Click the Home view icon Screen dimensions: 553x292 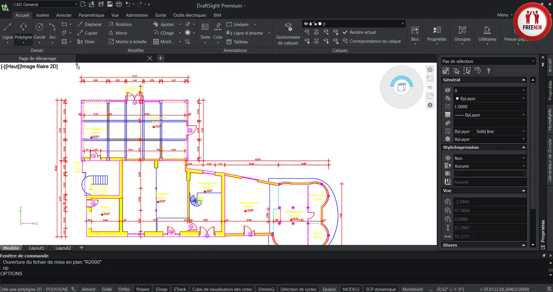pos(430,69)
